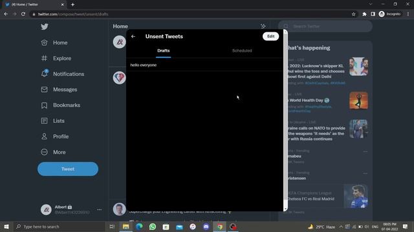Image resolution: width=414 pixels, height=232 pixels.
Task: Click taskbar 'Type here to search' box
Action: coord(59,226)
